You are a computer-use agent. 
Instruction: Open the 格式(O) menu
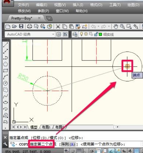[x=96, y=5]
